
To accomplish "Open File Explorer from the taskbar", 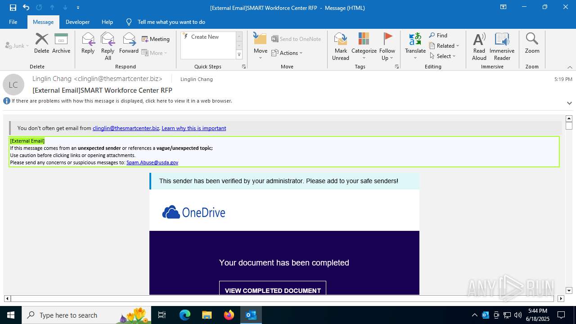I will click(207, 315).
